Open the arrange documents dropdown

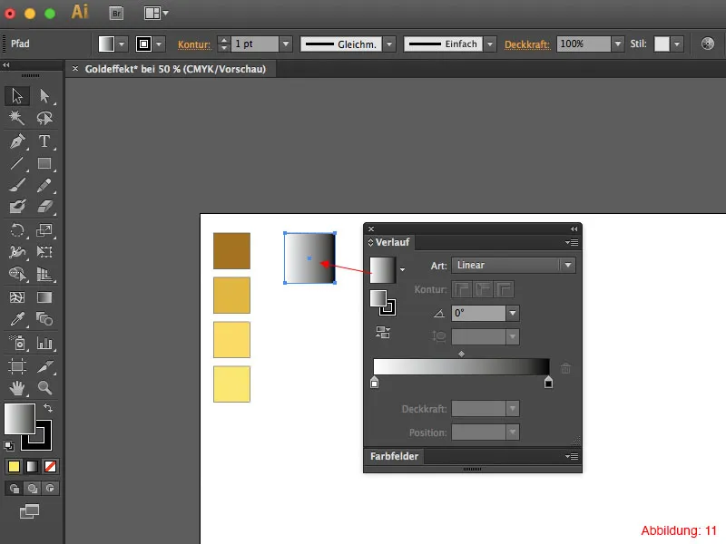(x=156, y=13)
